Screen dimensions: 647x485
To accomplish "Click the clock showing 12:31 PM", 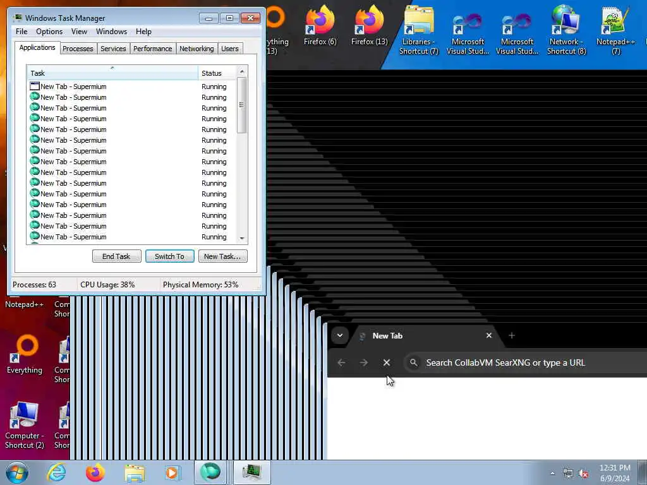I will [x=615, y=472].
